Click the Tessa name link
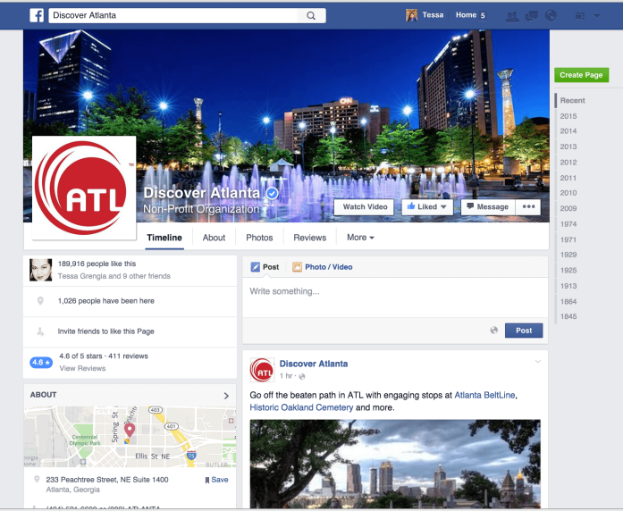The height and width of the screenshot is (511, 623). tap(433, 15)
